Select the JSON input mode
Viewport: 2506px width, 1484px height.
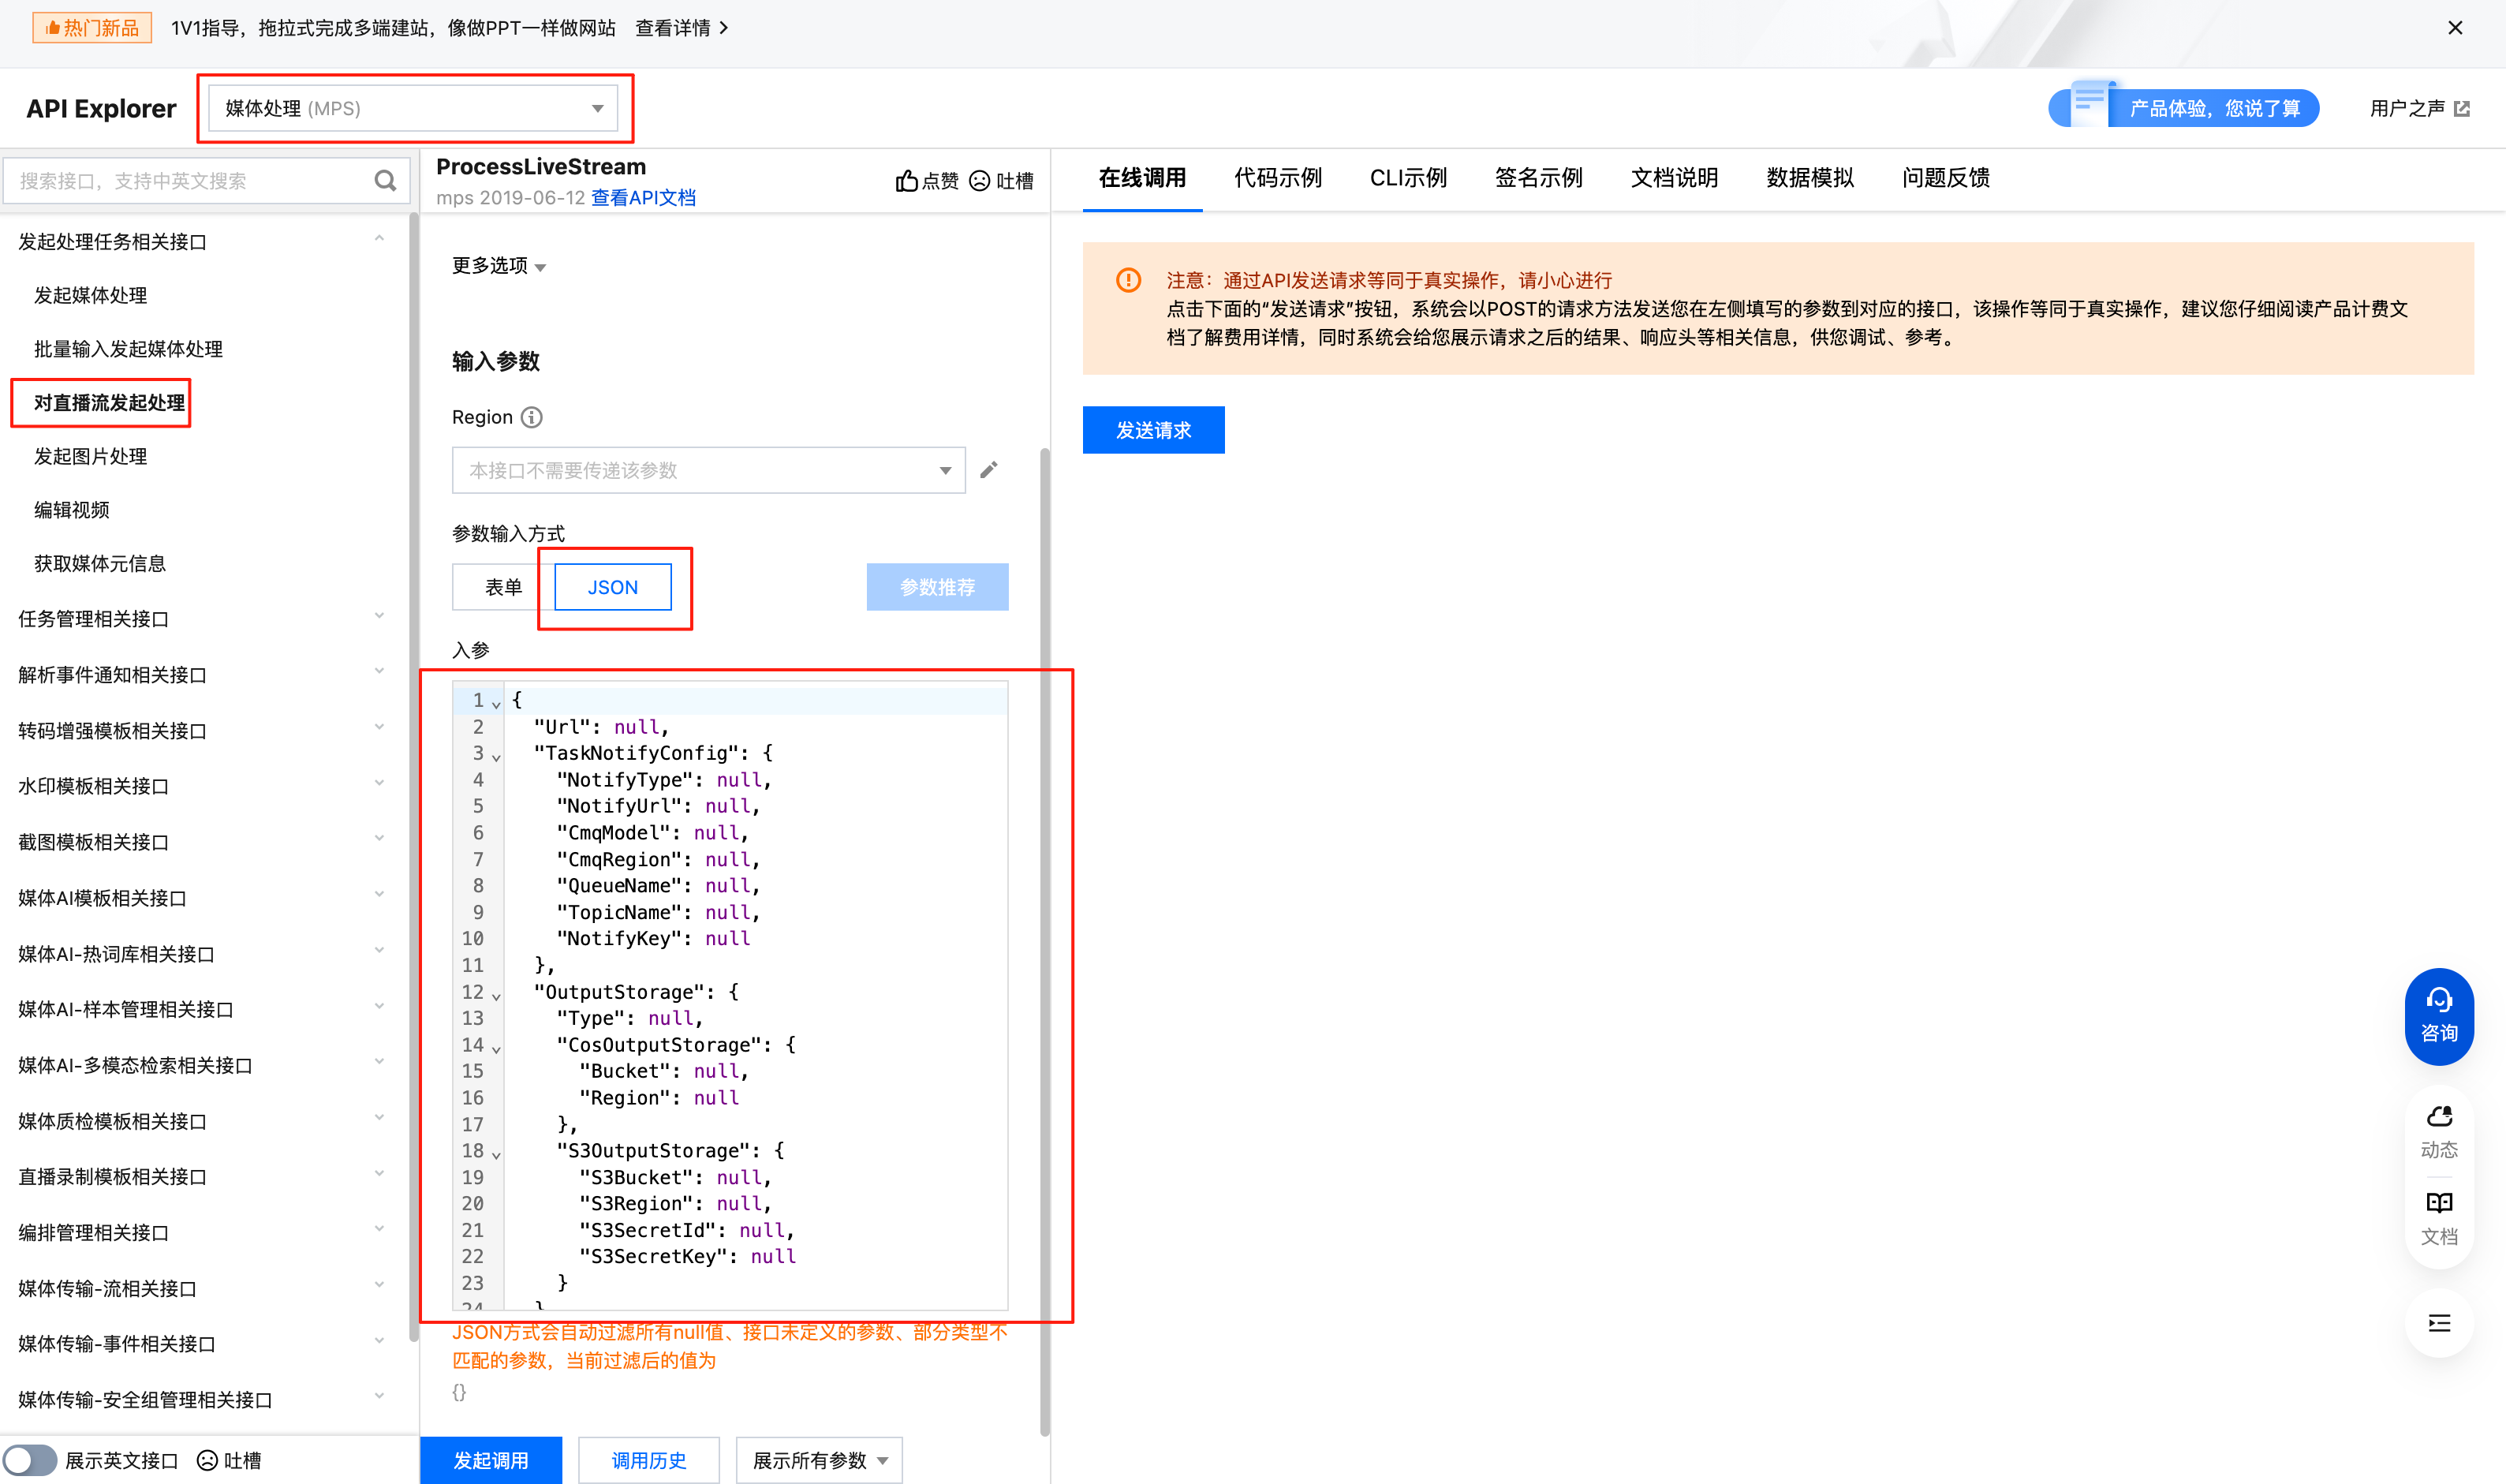(x=613, y=587)
